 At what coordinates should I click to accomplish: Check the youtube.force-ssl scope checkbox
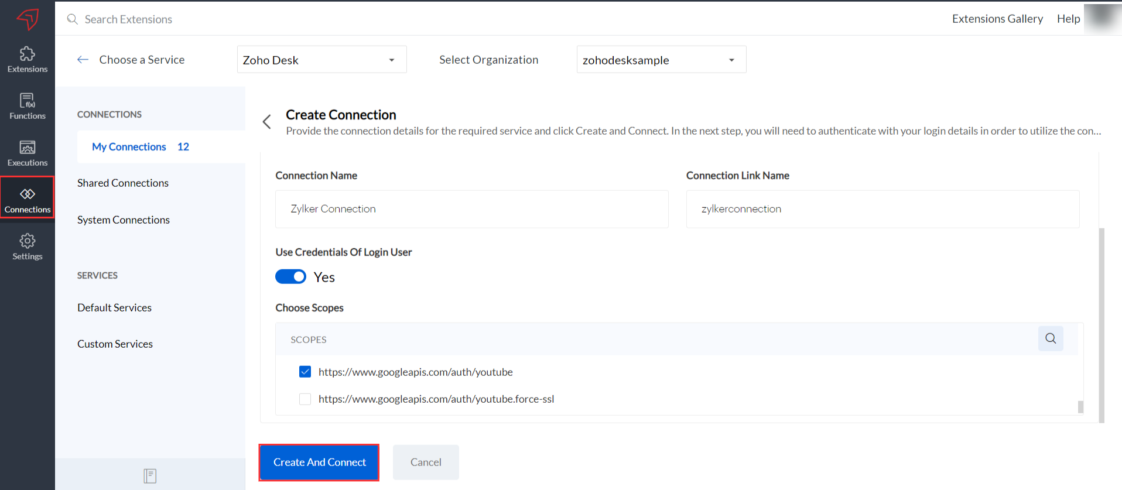(x=305, y=399)
